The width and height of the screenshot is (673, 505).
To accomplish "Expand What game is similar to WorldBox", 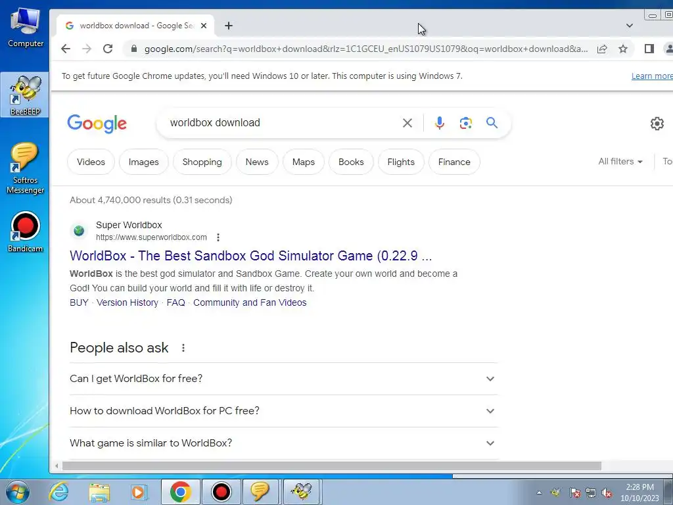I will 283,443.
